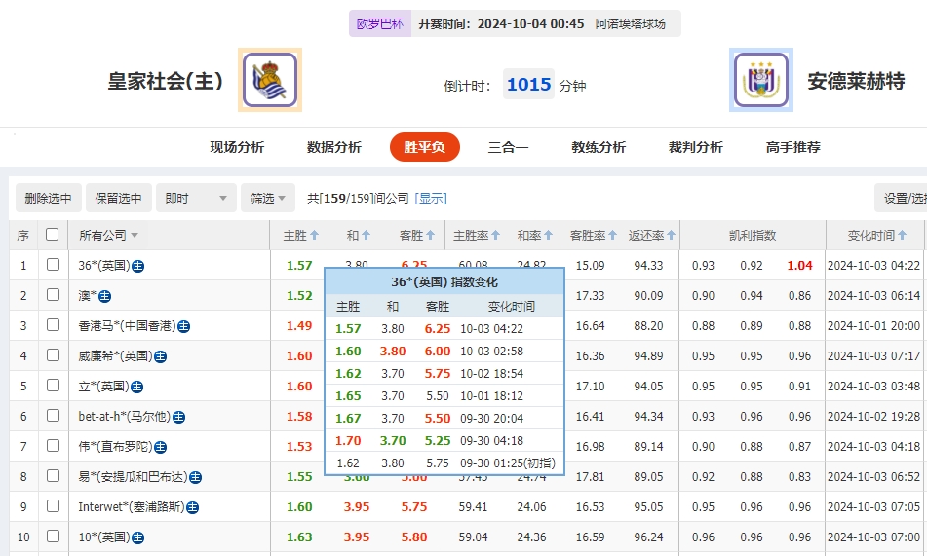This screenshot has width=927, height=556.
Task: Click the Real Sociedad team crest
Action: click(x=270, y=80)
